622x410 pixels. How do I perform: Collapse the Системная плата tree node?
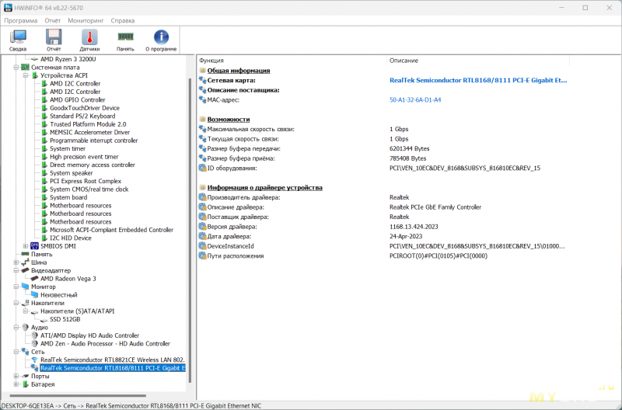click(x=16, y=68)
